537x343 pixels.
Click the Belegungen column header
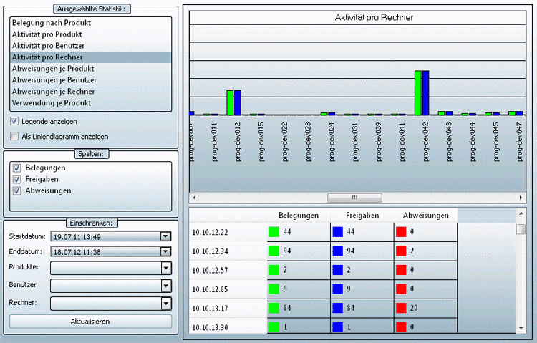click(x=299, y=216)
